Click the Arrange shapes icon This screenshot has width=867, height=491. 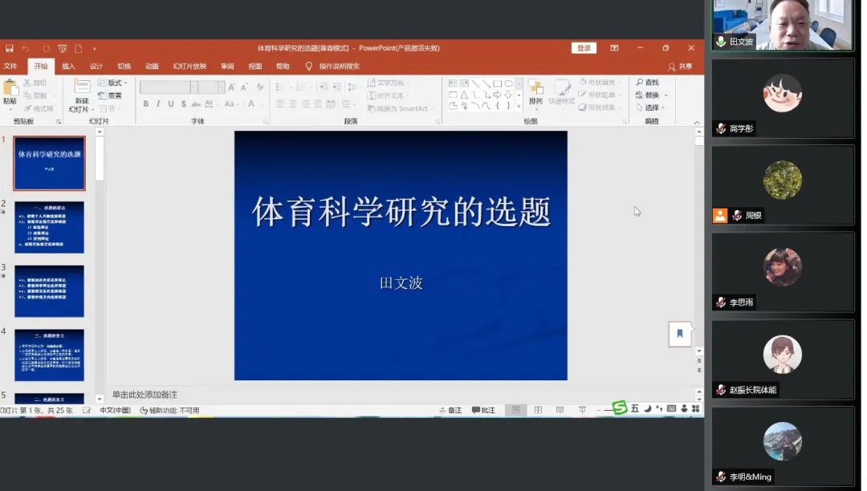point(535,91)
